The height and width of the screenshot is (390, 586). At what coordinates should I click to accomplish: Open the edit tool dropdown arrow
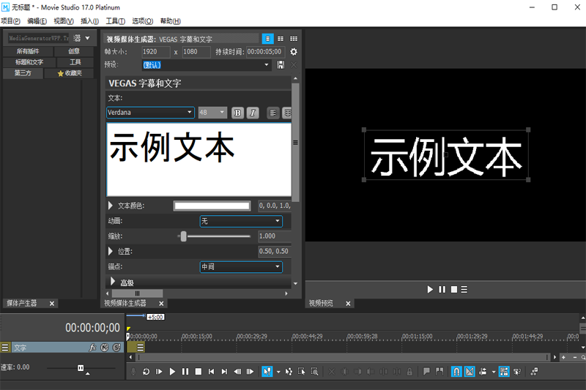pos(278,372)
